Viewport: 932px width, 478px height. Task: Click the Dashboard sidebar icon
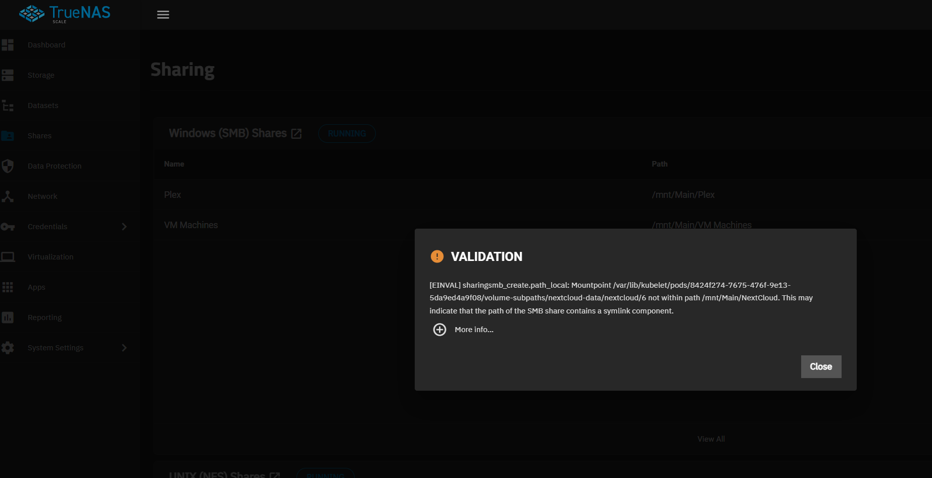coord(8,45)
